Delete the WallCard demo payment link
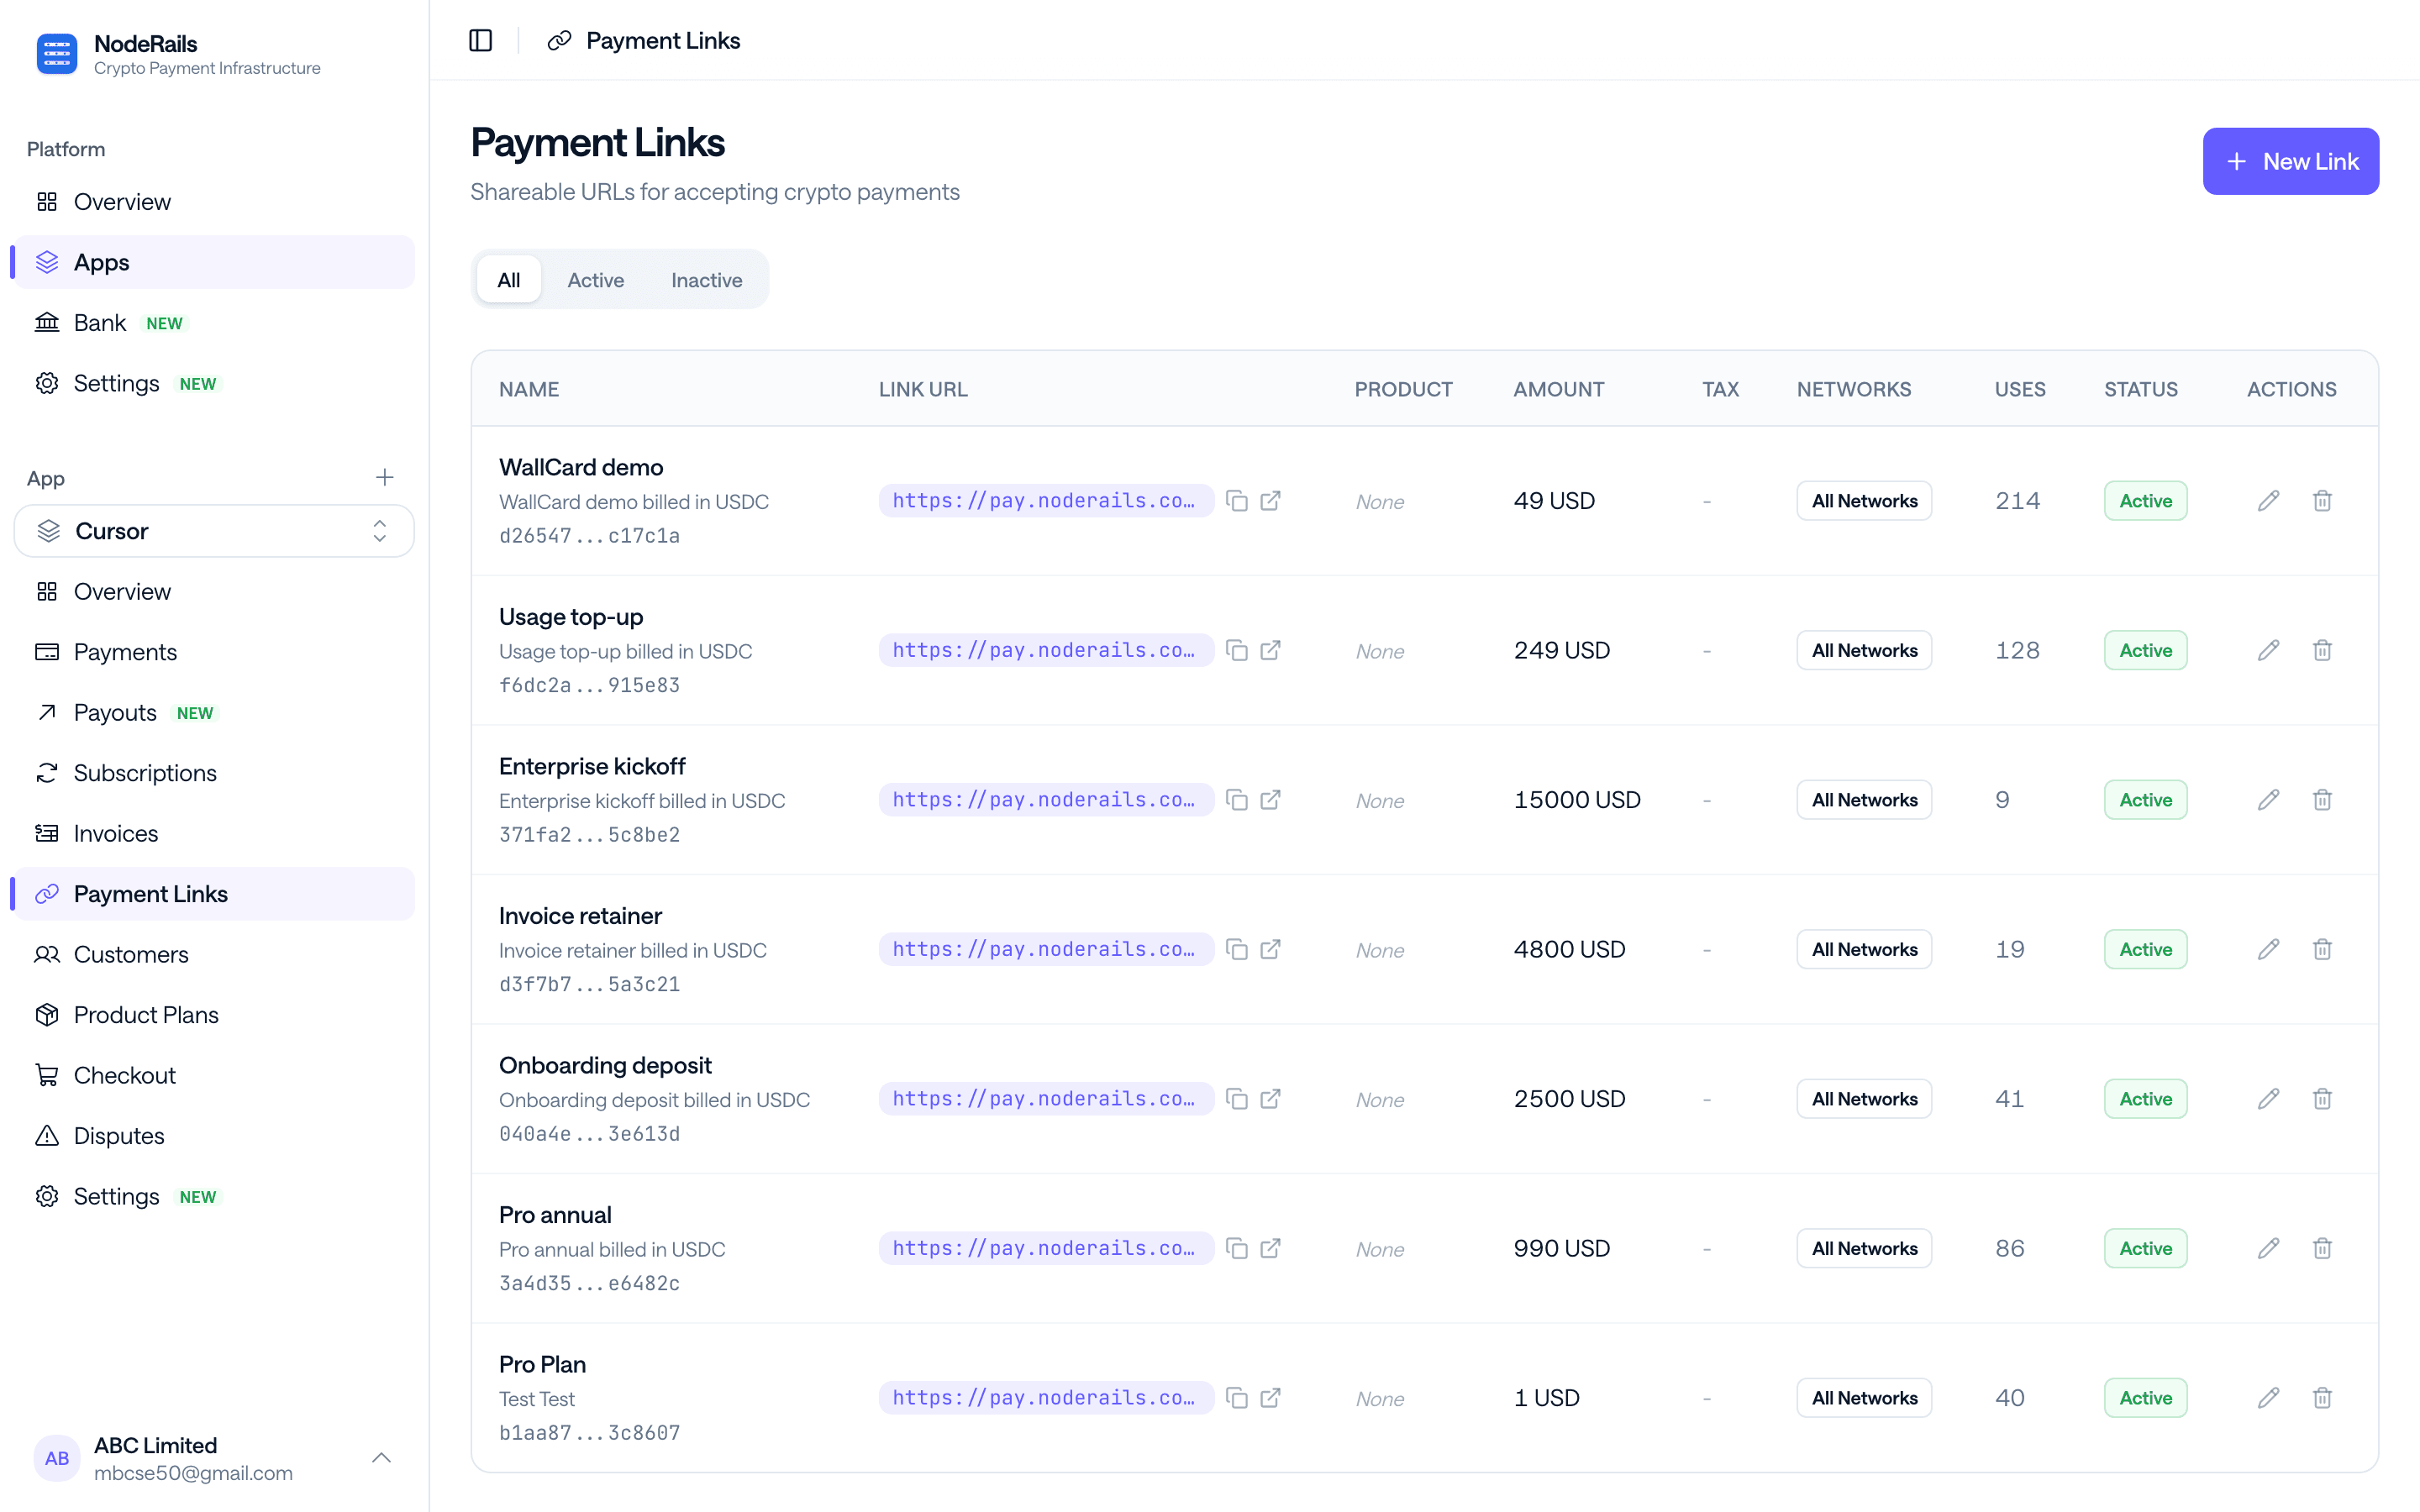The image size is (2420, 1512). [2322, 501]
